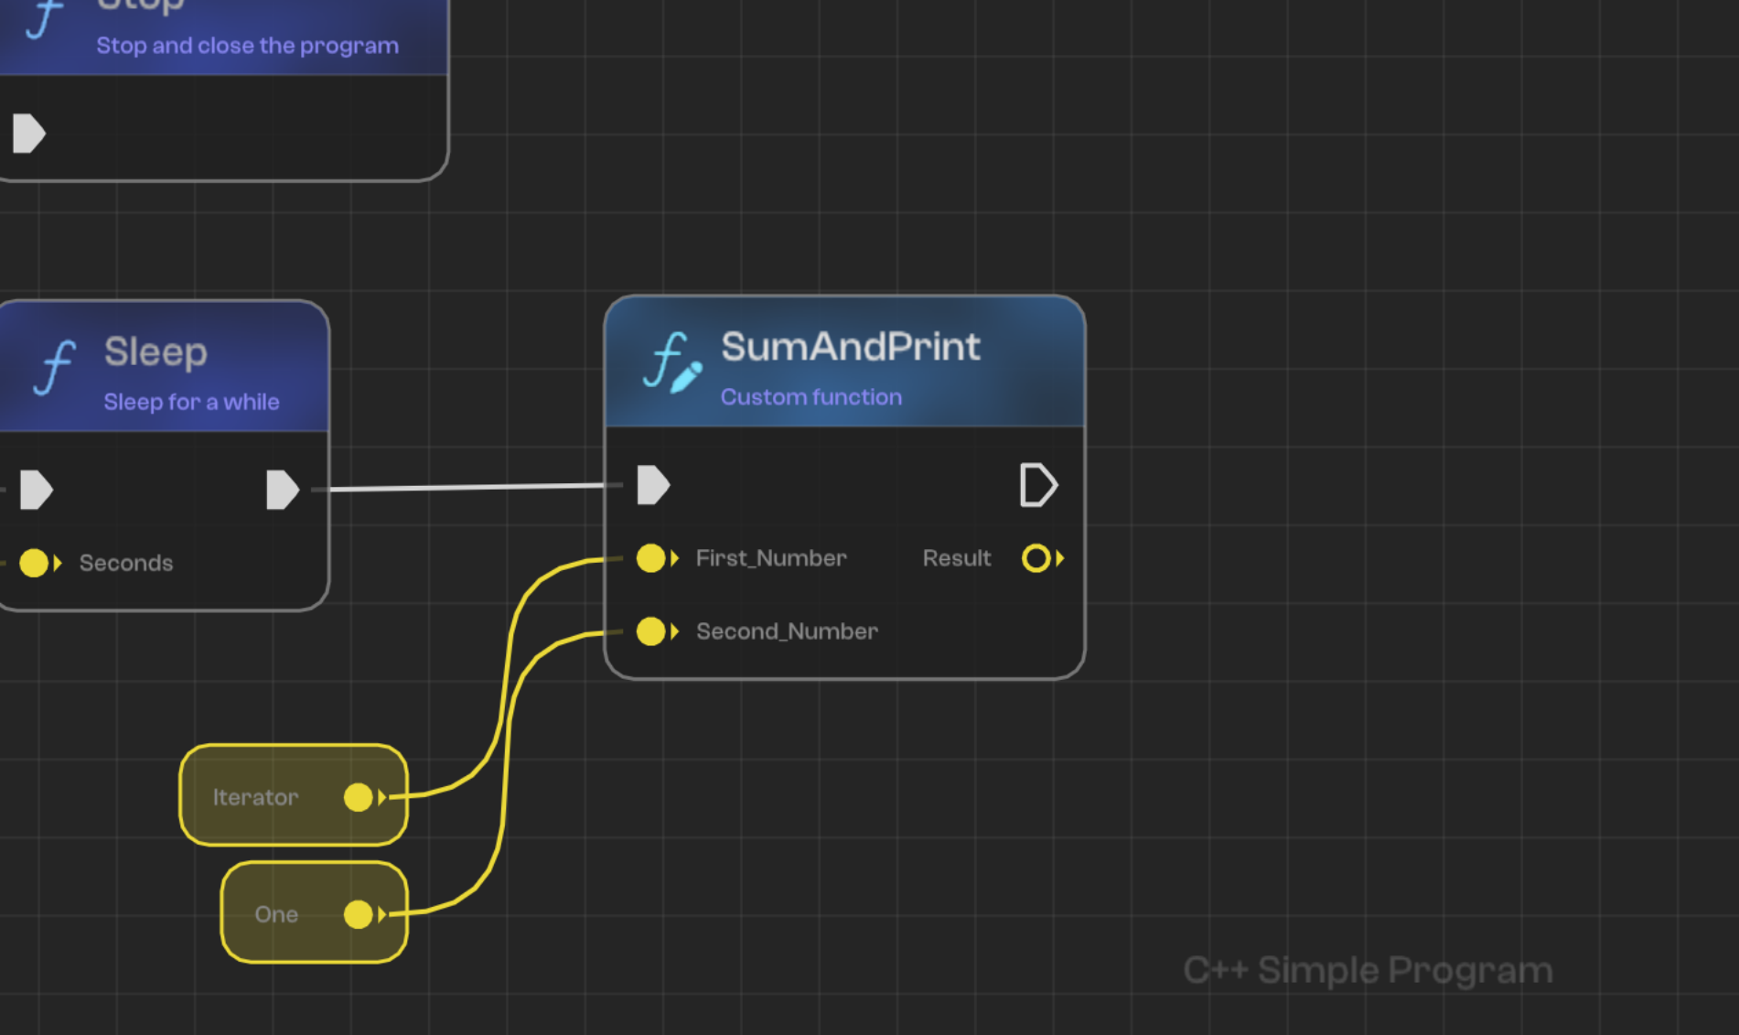Select the First_Number label

[x=771, y=558]
